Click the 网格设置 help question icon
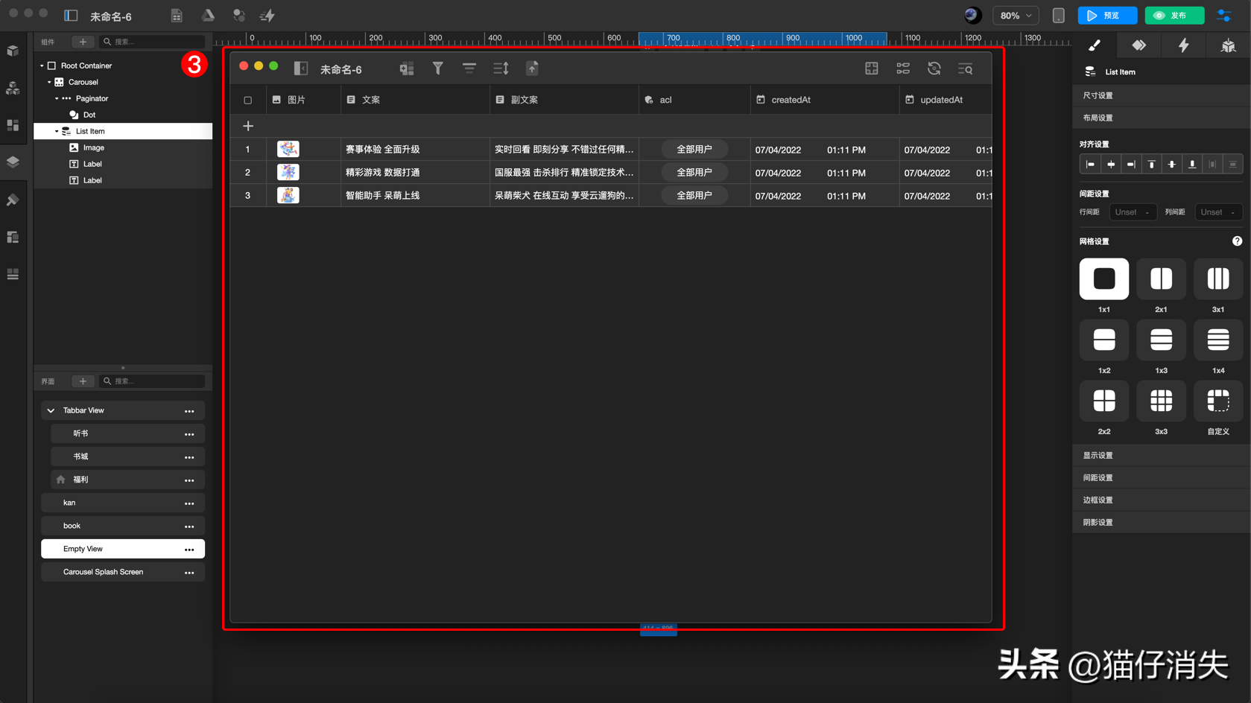Viewport: 1251px width, 703px height. (x=1237, y=241)
